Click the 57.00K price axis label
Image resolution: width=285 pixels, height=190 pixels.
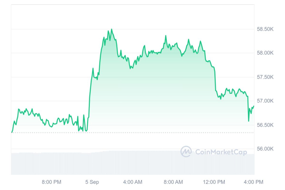pos(265,101)
